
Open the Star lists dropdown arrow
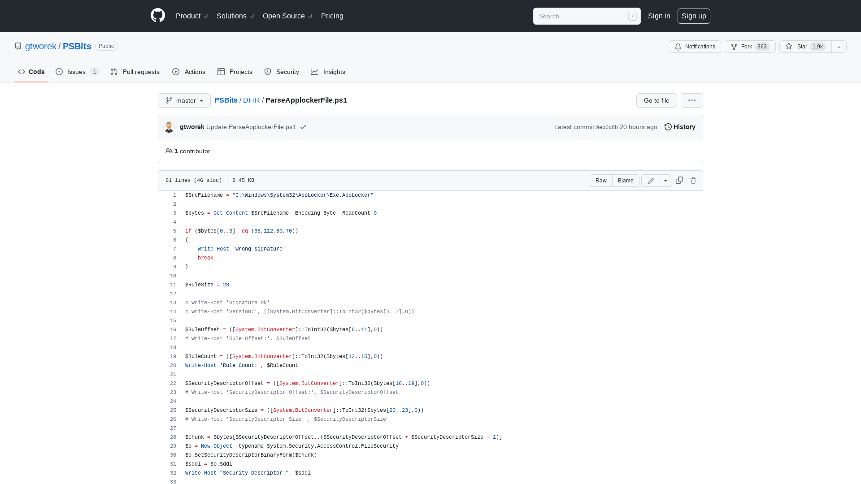[839, 47]
